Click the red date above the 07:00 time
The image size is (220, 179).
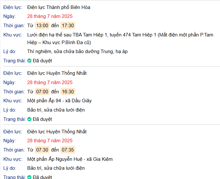tap(50, 82)
